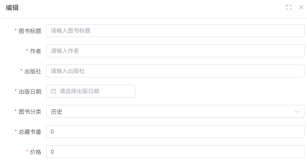Focus the 价格 input box

175,152
